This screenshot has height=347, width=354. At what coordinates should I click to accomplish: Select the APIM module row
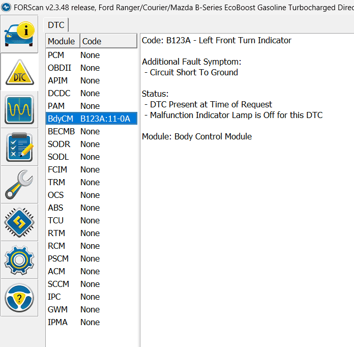92,80
